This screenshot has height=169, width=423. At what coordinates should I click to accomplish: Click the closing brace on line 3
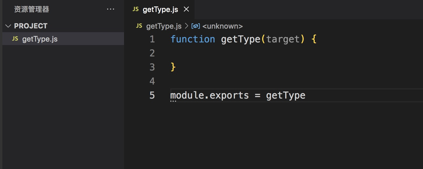(173, 67)
